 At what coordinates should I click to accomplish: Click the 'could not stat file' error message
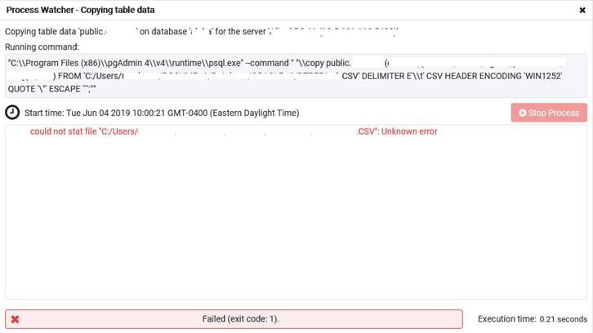83,131
